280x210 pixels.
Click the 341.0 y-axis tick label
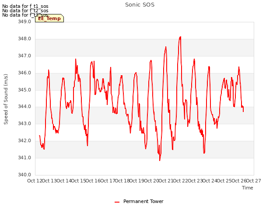[x=24, y=157]
